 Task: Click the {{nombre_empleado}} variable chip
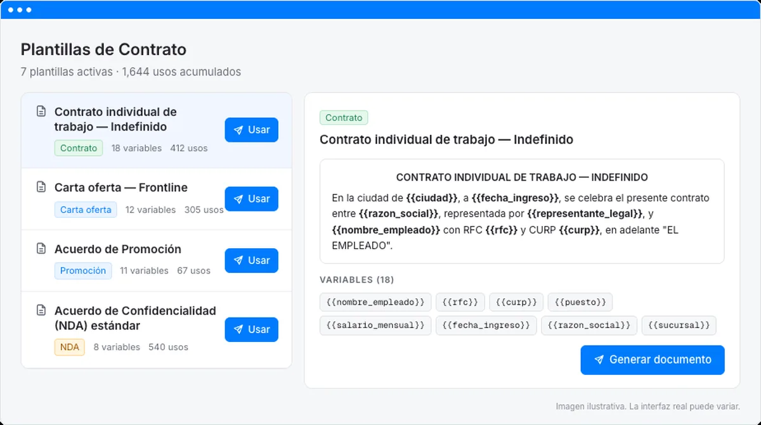point(376,302)
